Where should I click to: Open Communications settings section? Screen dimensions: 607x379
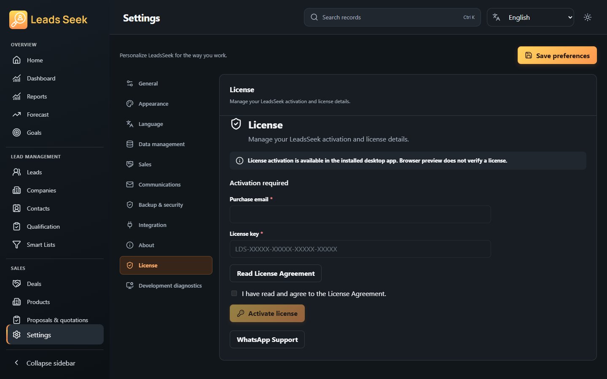166,184
